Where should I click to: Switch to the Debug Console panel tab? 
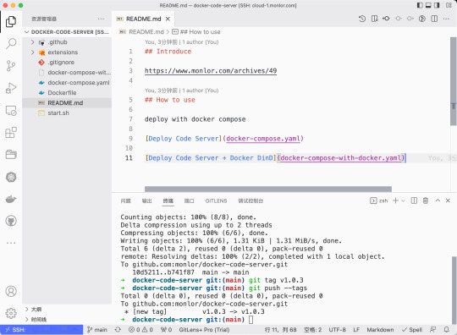[251, 200]
